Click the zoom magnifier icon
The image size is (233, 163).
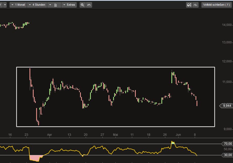coord(82,5)
